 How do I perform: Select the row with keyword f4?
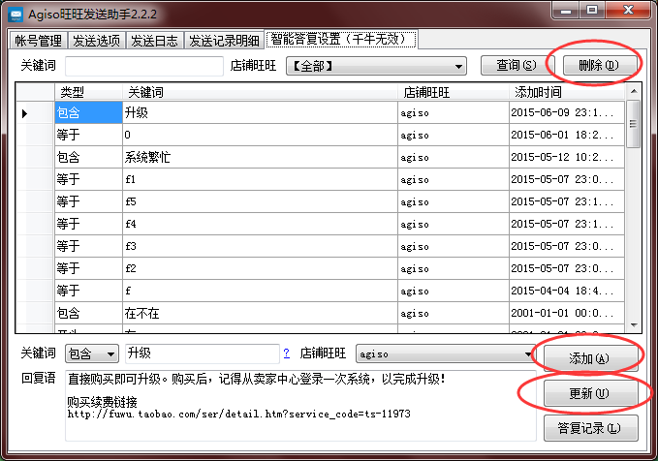321,224
